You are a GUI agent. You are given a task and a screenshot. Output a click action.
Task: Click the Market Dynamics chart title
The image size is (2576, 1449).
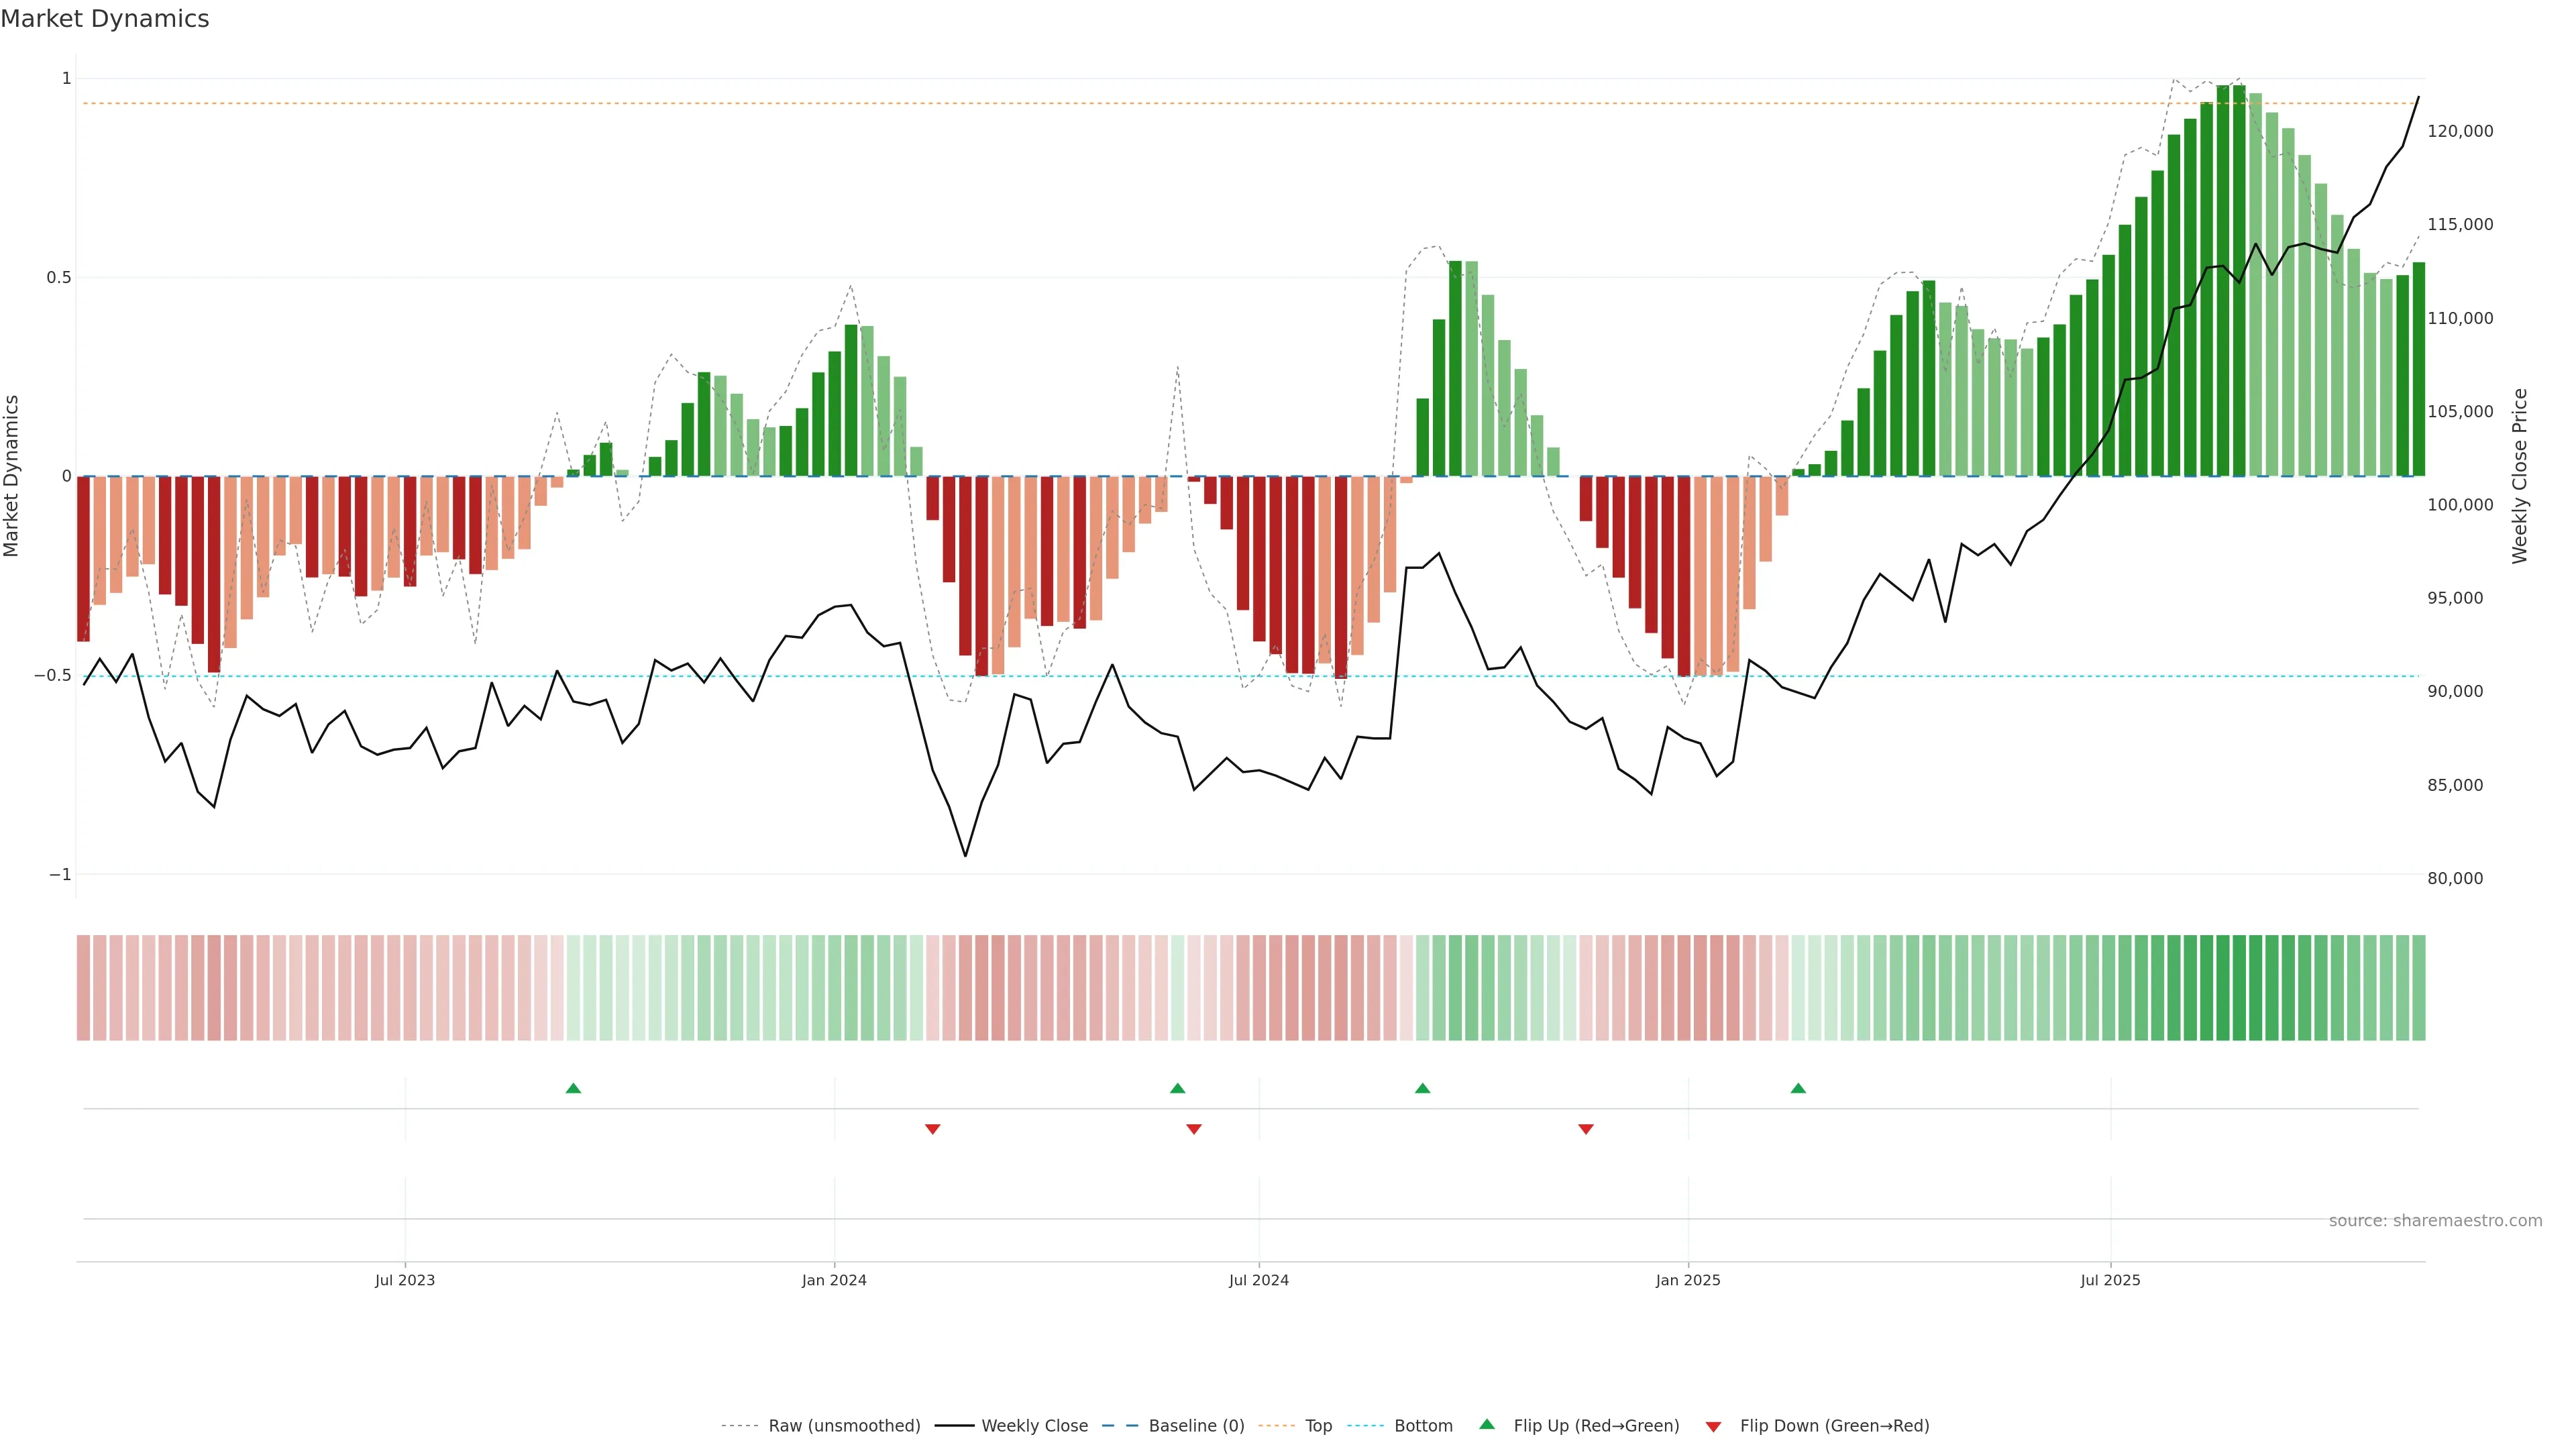[x=105, y=19]
